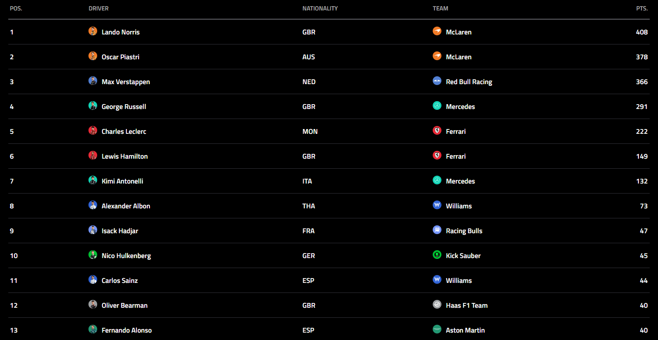Open Oscar Piastri's driver name link
The image size is (658, 340).
[x=120, y=57]
